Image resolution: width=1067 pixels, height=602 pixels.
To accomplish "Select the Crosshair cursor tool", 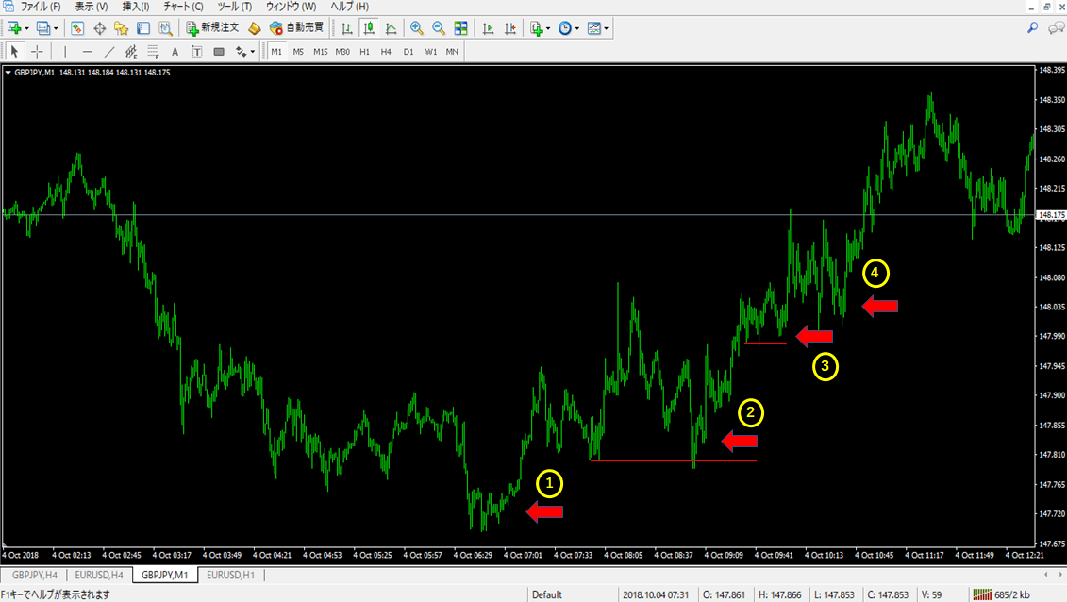I will (37, 52).
